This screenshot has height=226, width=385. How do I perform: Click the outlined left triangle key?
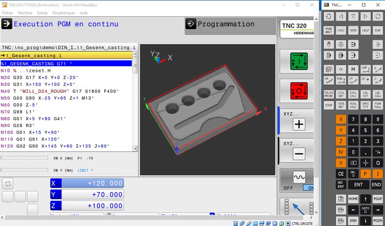click(x=341, y=16)
